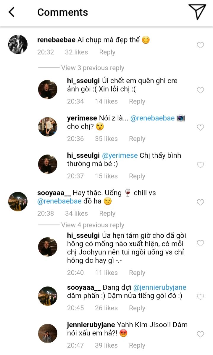Expand View 3 previous reply
This screenshot has width=213, height=355.
(x=93, y=68)
